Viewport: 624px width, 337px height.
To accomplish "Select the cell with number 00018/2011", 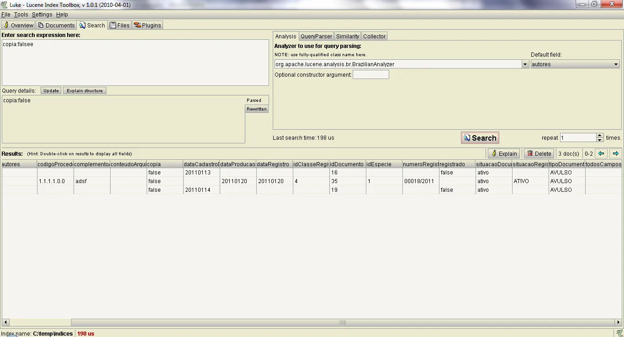I will coord(421,181).
